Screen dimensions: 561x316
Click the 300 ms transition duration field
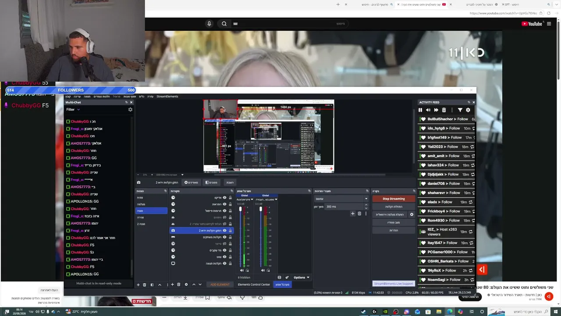point(344,207)
